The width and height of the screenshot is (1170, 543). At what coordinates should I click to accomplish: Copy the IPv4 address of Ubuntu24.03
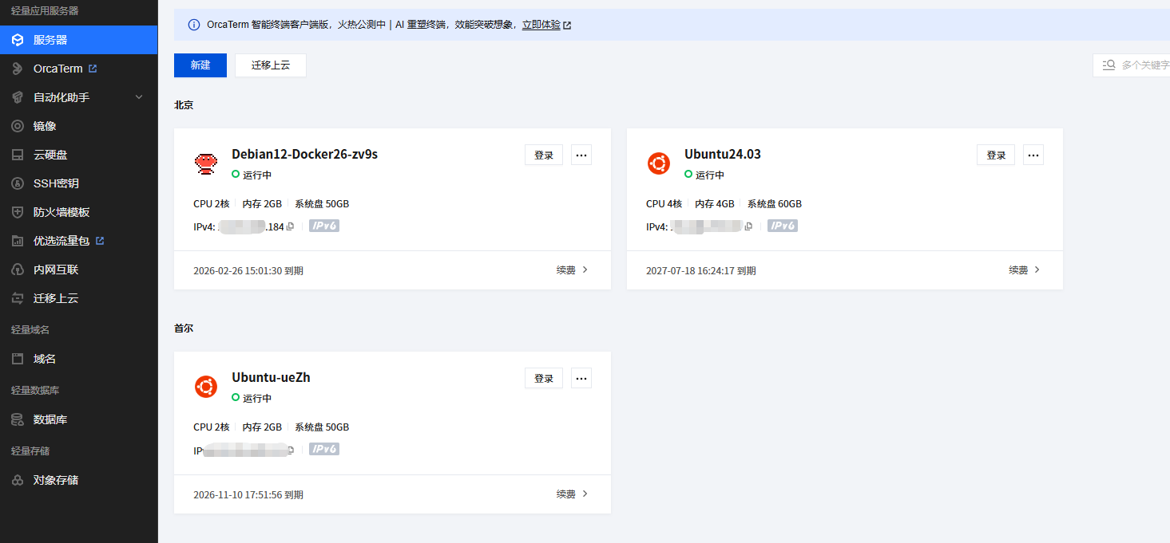click(748, 226)
